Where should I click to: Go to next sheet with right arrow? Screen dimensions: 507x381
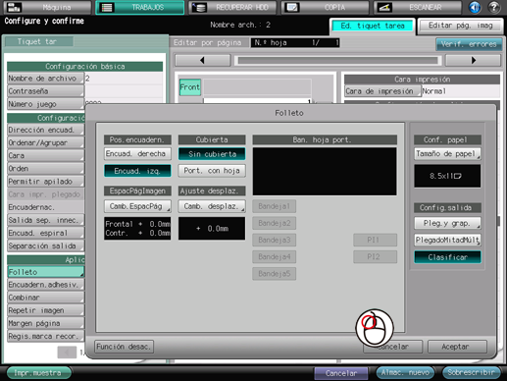[x=473, y=60]
